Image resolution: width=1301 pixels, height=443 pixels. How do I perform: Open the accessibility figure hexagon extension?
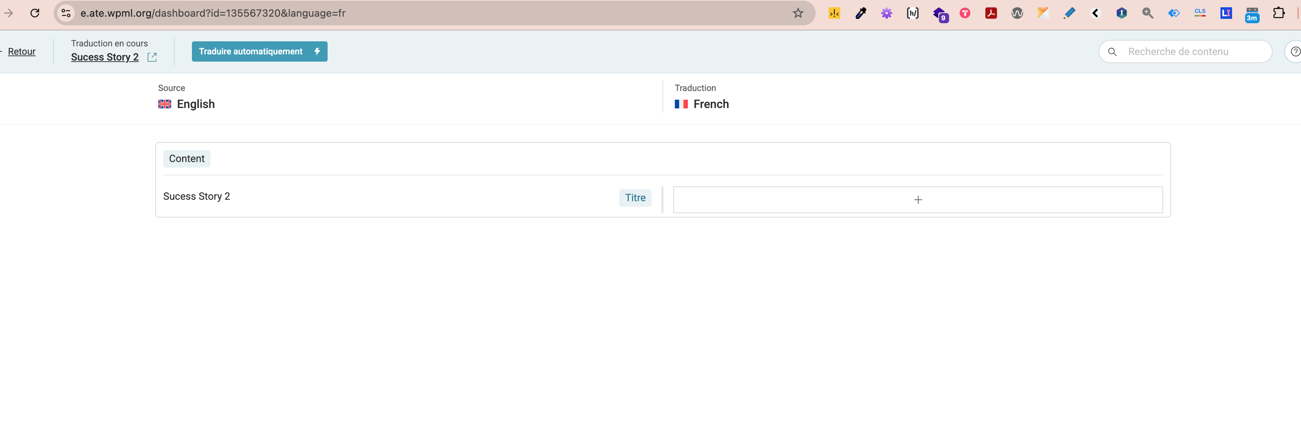click(x=1122, y=13)
